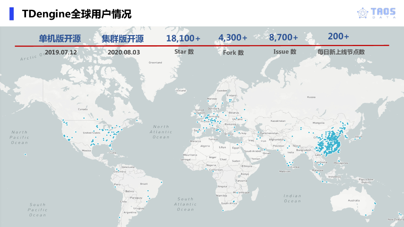Screen dimensions: 404x227
Task: Click the 'Maldives' map label
Action: click(285, 171)
